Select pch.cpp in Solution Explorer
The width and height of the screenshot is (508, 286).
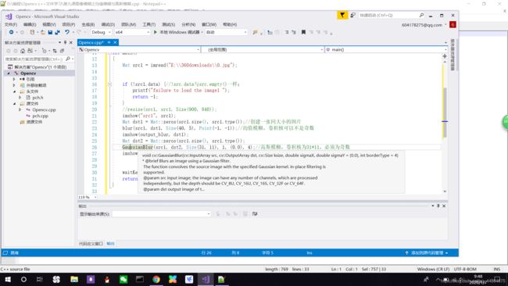click(x=40, y=116)
